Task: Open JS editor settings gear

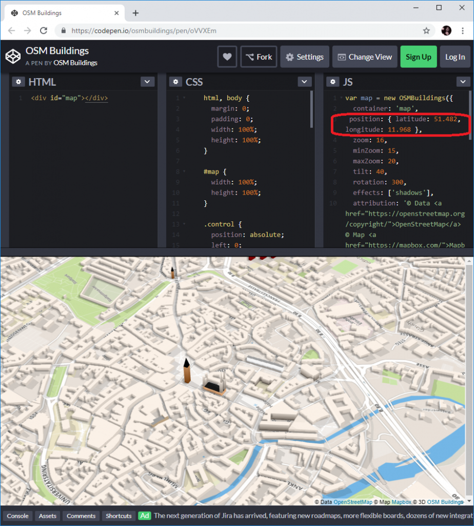Action: [333, 82]
